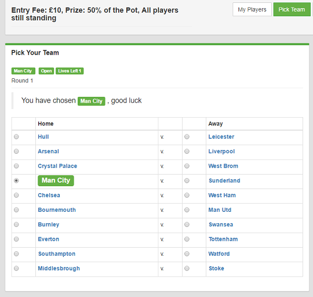Click the Bournemouth team link
Viewport: 313px width, 297px height.
point(57,210)
